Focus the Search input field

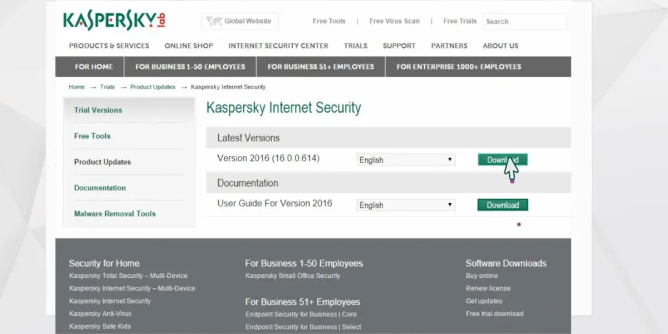click(525, 22)
